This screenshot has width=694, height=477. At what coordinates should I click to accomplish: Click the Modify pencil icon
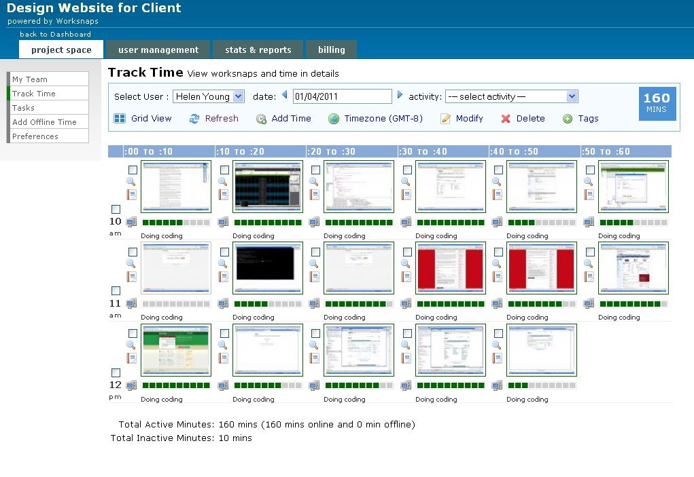(445, 118)
